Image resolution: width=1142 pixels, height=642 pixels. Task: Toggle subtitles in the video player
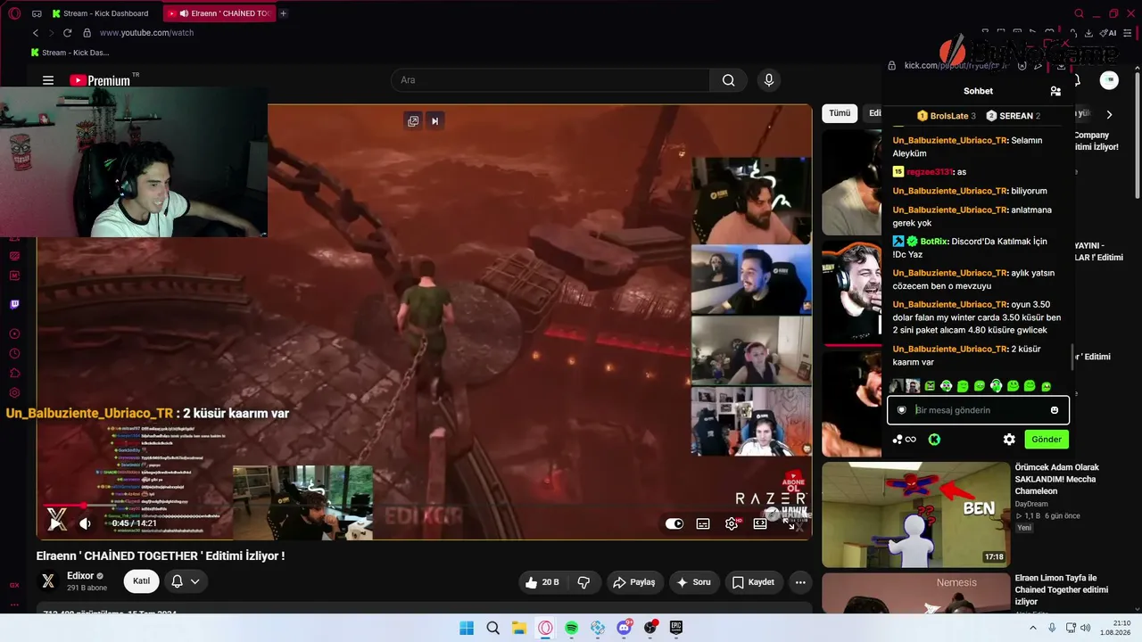[x=703, y=523]
